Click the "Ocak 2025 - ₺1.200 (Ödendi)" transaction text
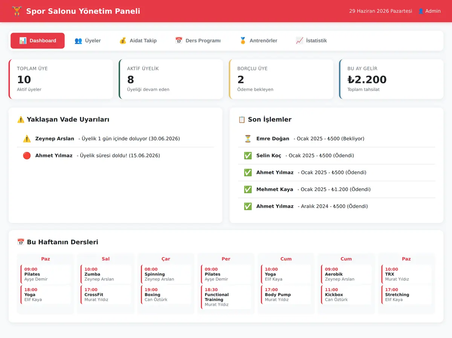 coord(334,189)
